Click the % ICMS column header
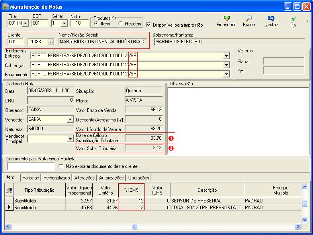Viewport: 313px width, 235px height. pos(131,190)
